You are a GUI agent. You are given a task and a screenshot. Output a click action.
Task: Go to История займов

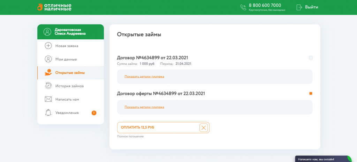point(70,86)
